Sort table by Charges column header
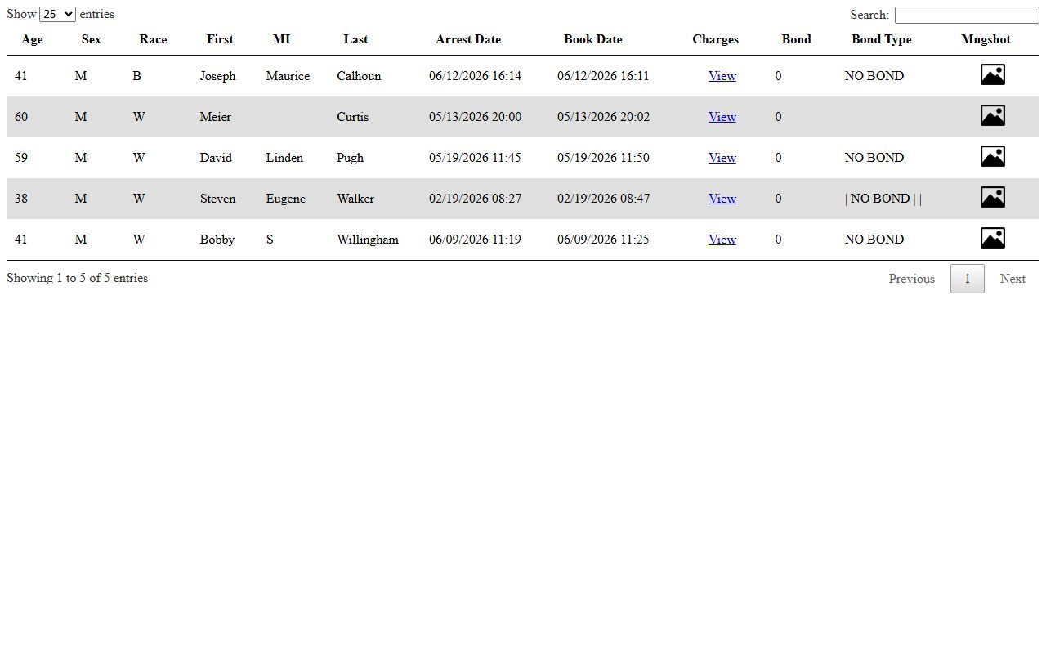 [x=716, y=39]
